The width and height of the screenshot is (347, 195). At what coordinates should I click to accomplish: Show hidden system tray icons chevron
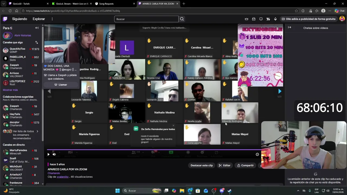[298, 191]
